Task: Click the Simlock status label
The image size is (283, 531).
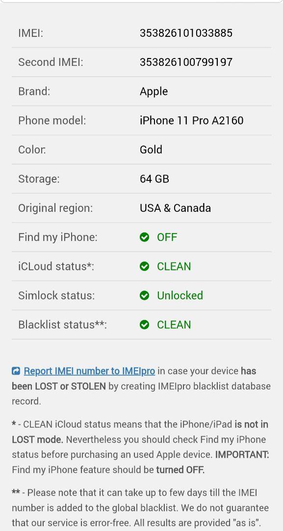Action: click(56, 295)
